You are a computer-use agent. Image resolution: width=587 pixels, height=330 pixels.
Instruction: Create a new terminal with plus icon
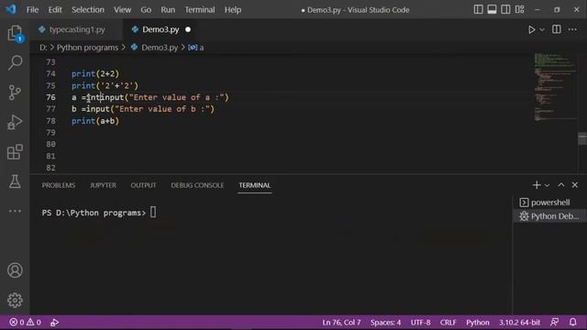point(537,185)
